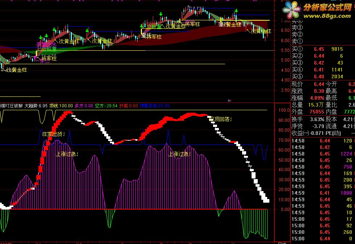The height and width of the screenshot is (244, 355).
Task: Select the 空方:-29.54 indicator value
Action: [106, 106]
